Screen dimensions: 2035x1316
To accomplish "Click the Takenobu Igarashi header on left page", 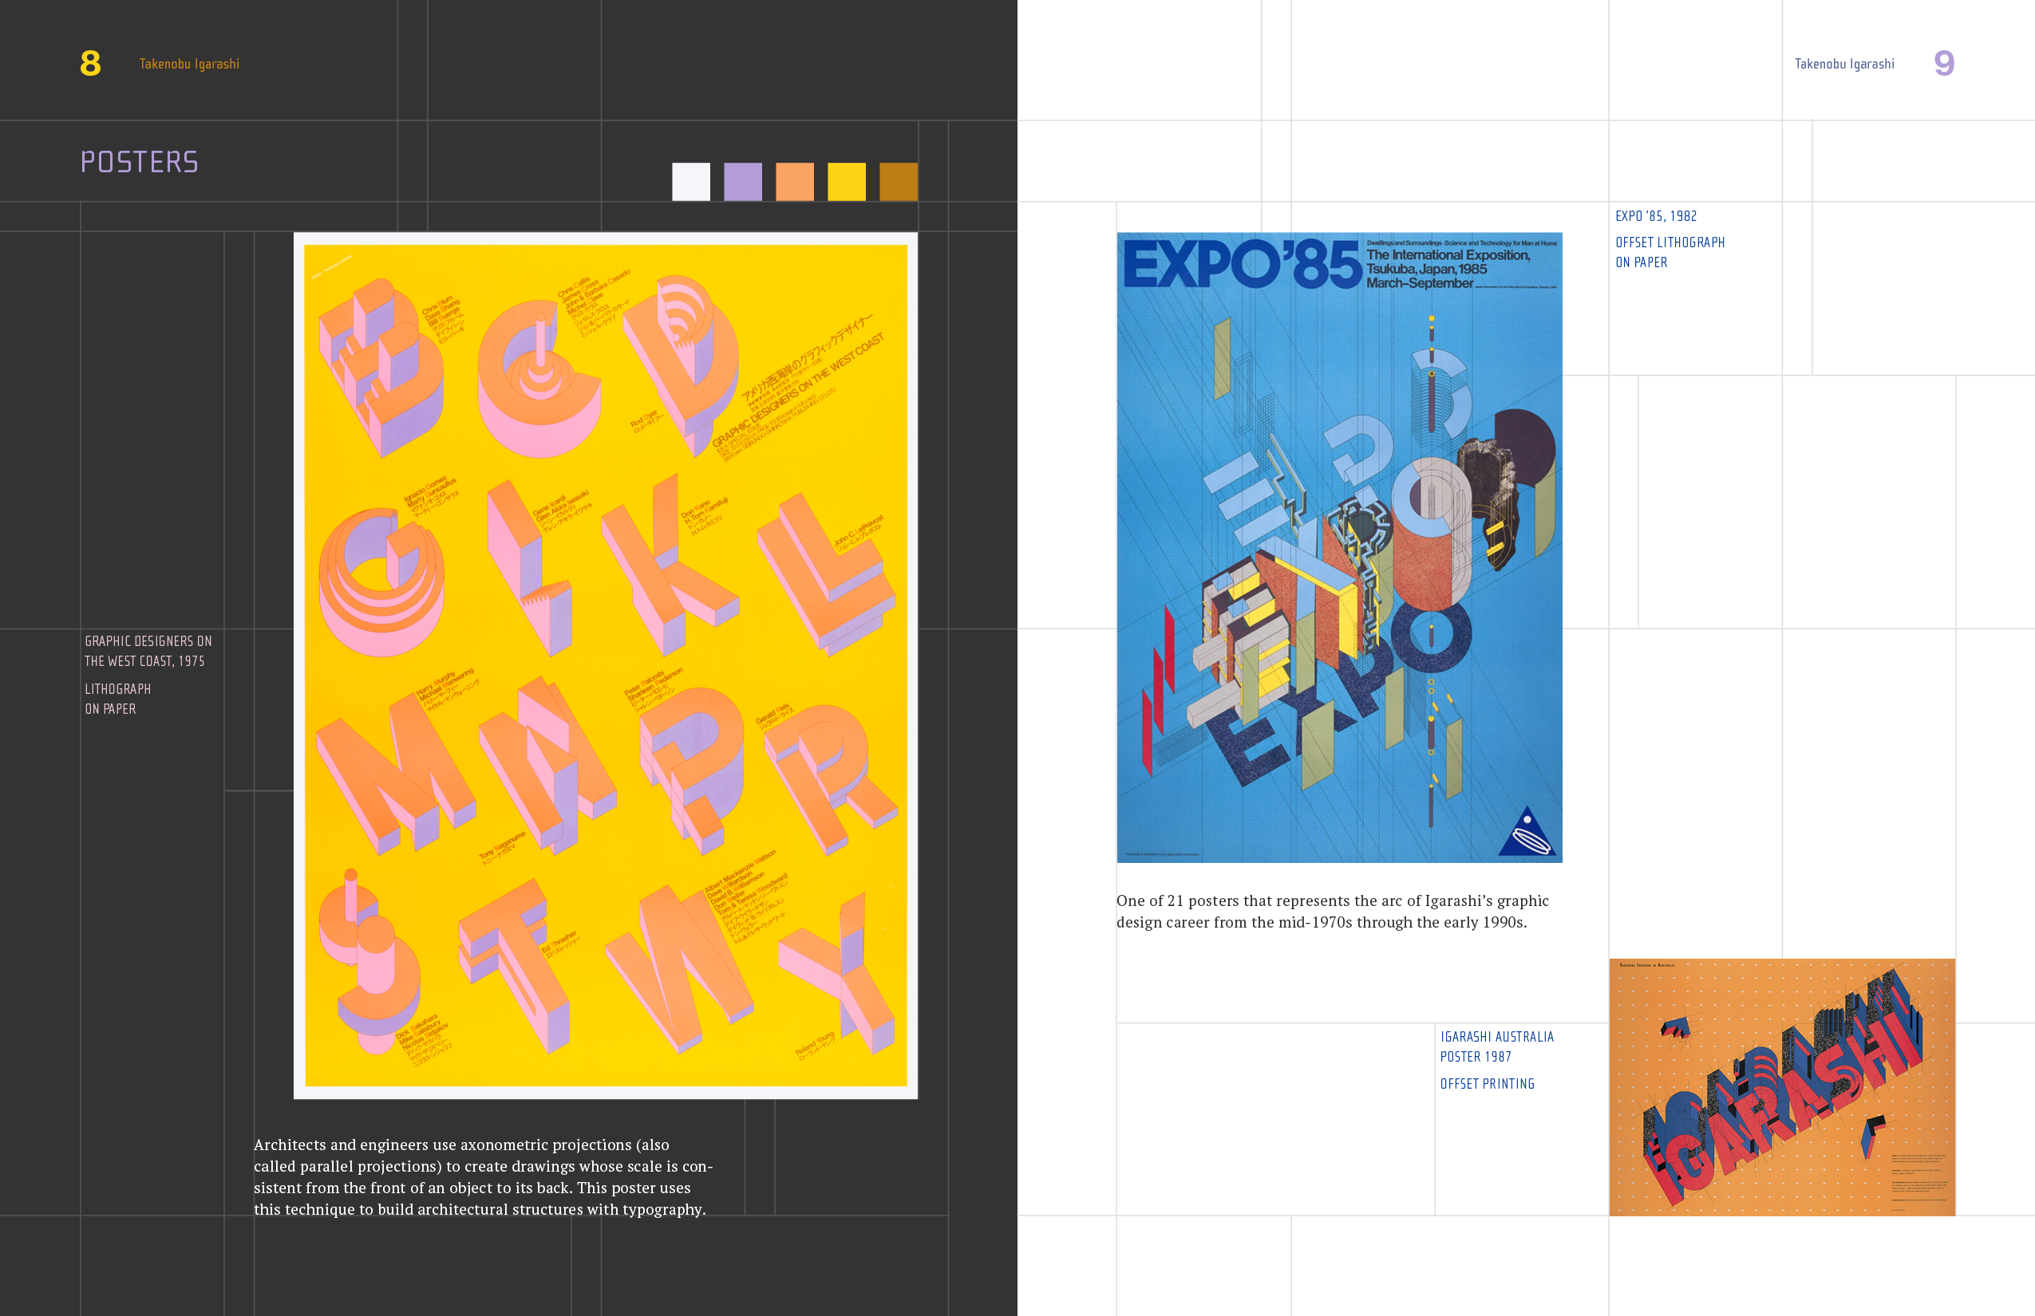I will pos(189,63).
